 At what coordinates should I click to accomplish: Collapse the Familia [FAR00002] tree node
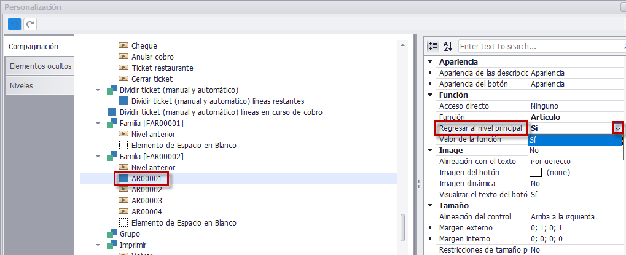98,157
